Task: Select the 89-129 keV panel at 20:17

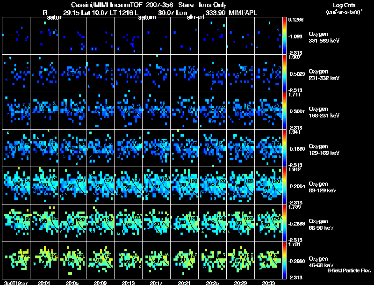Action: [x=157, y=185]
